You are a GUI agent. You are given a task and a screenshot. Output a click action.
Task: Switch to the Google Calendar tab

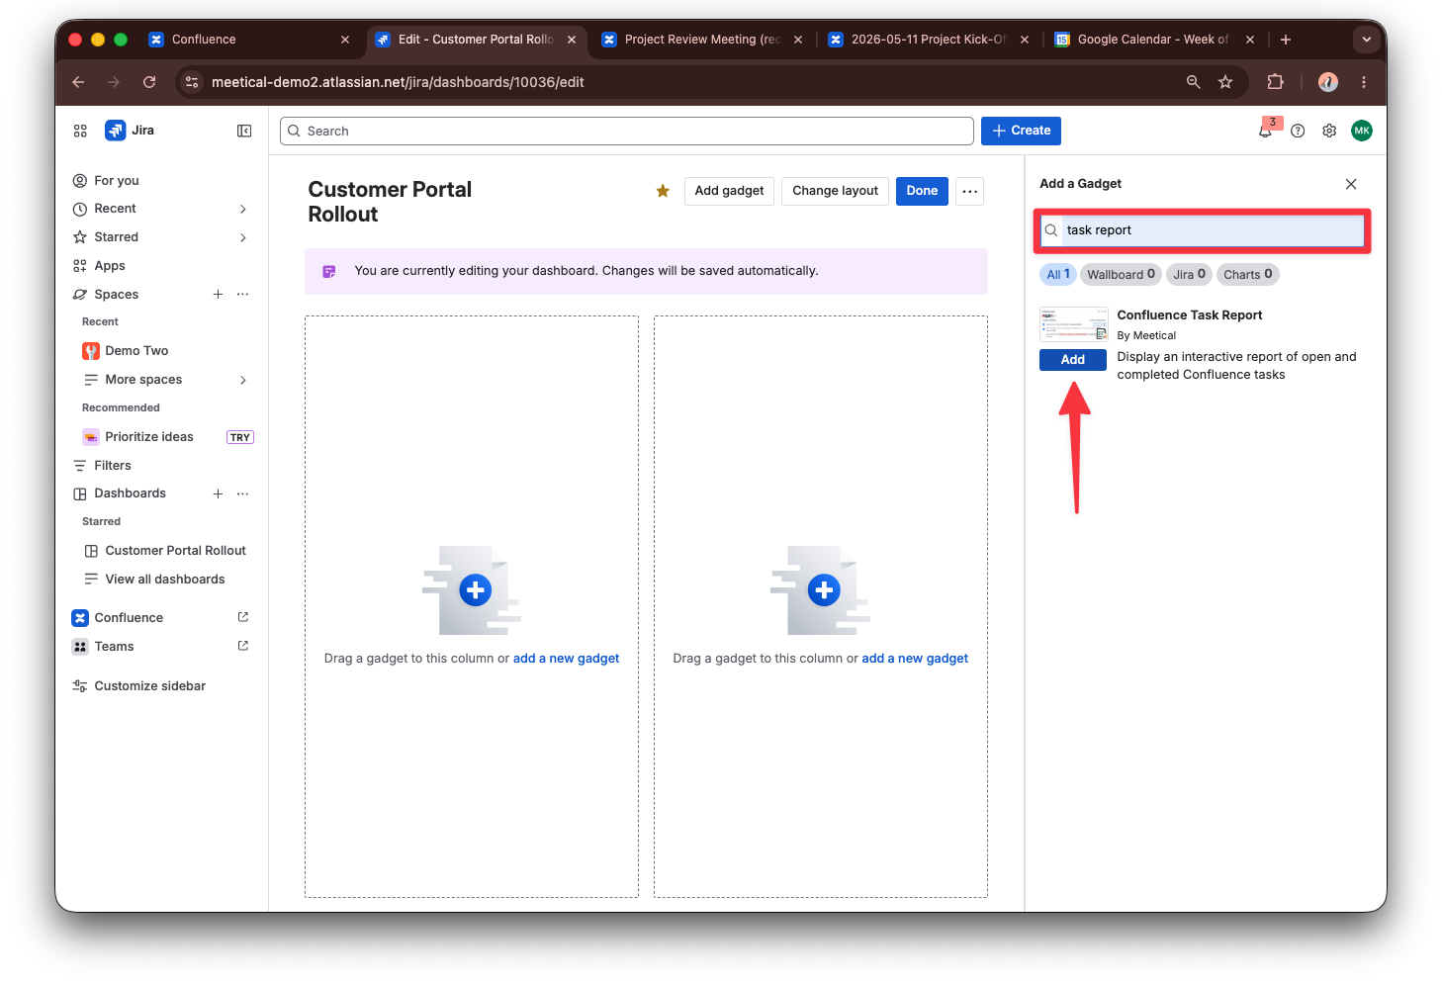tap(1155, 40)
